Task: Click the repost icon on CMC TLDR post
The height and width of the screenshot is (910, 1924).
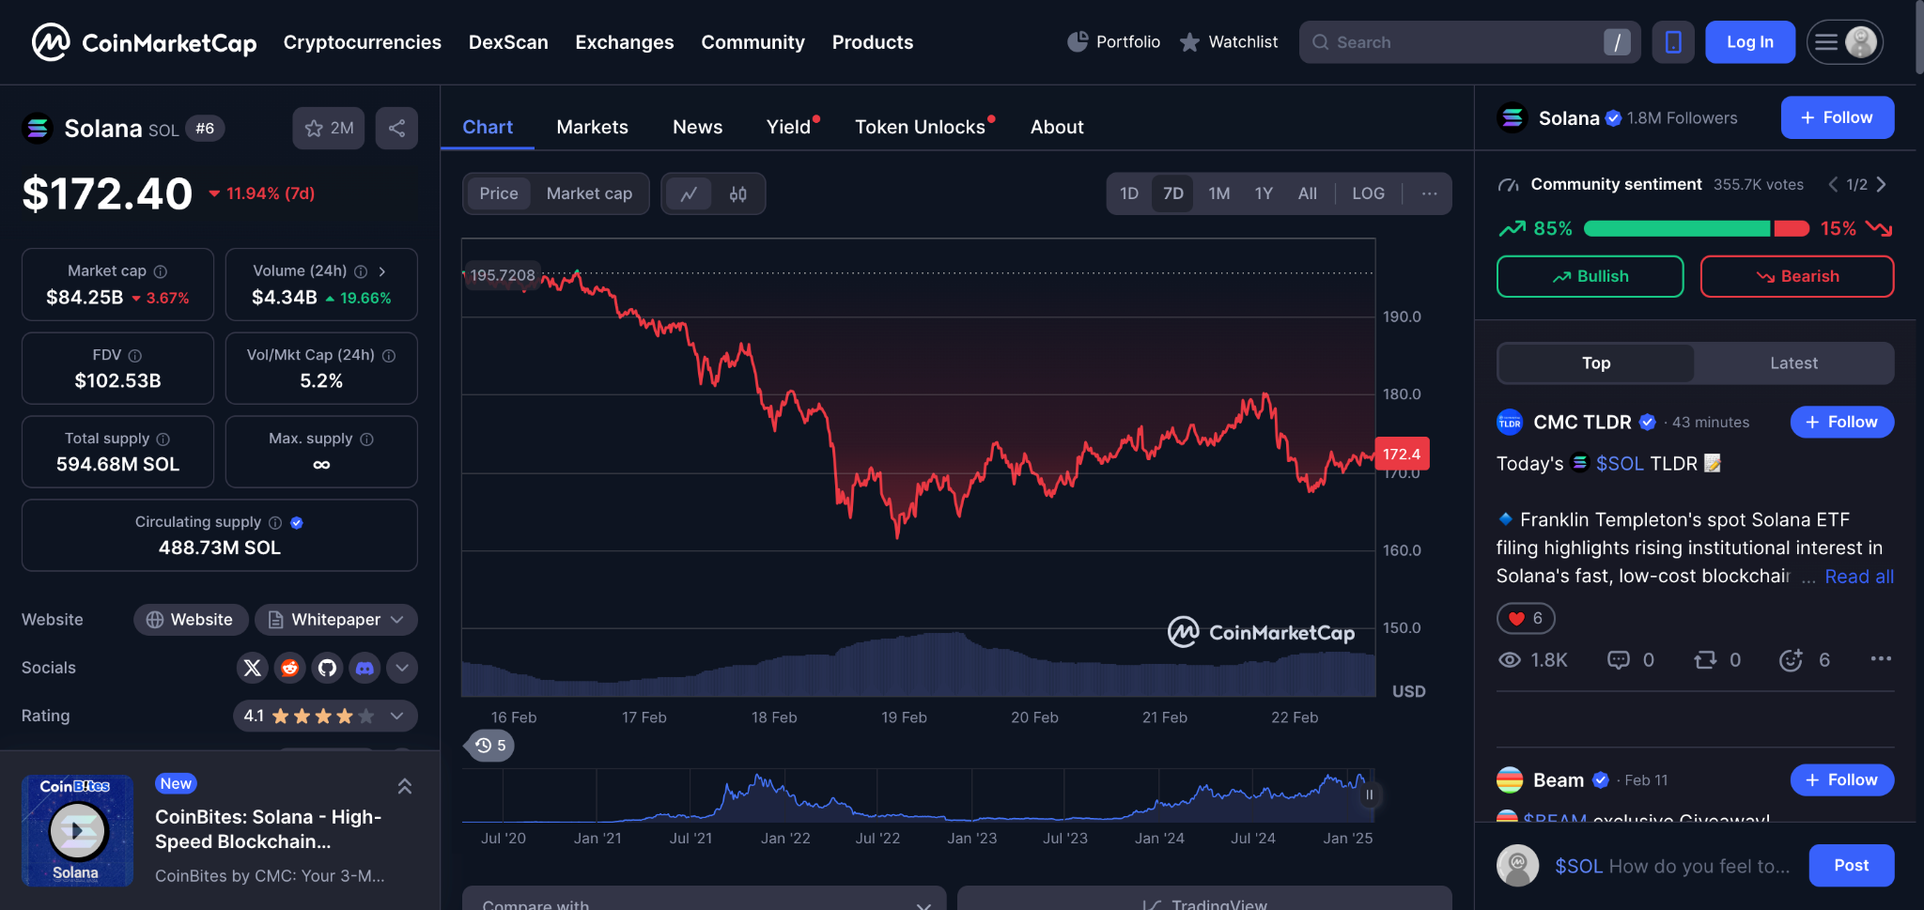Action: point(1705,660)
